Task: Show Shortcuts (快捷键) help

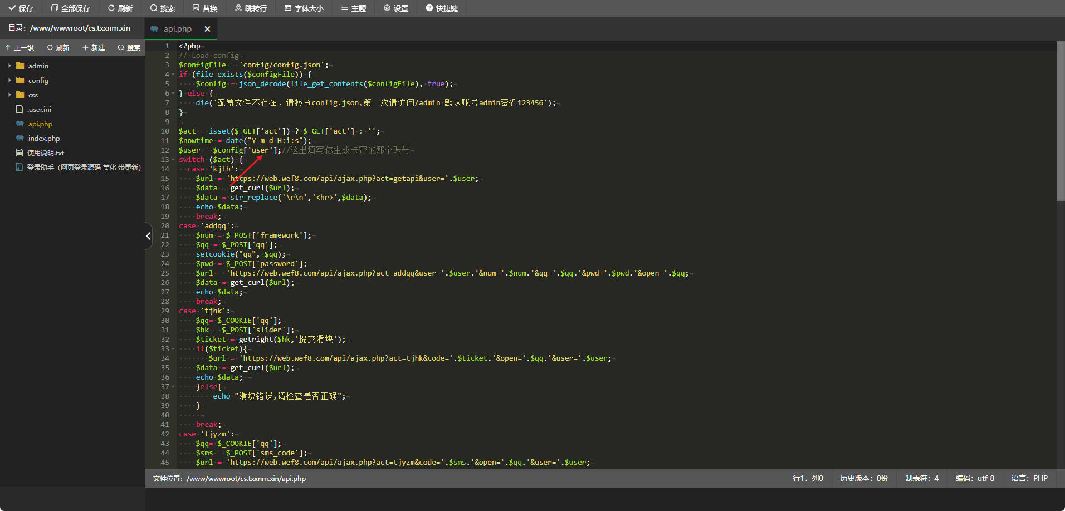Action: tap(442, 8)
